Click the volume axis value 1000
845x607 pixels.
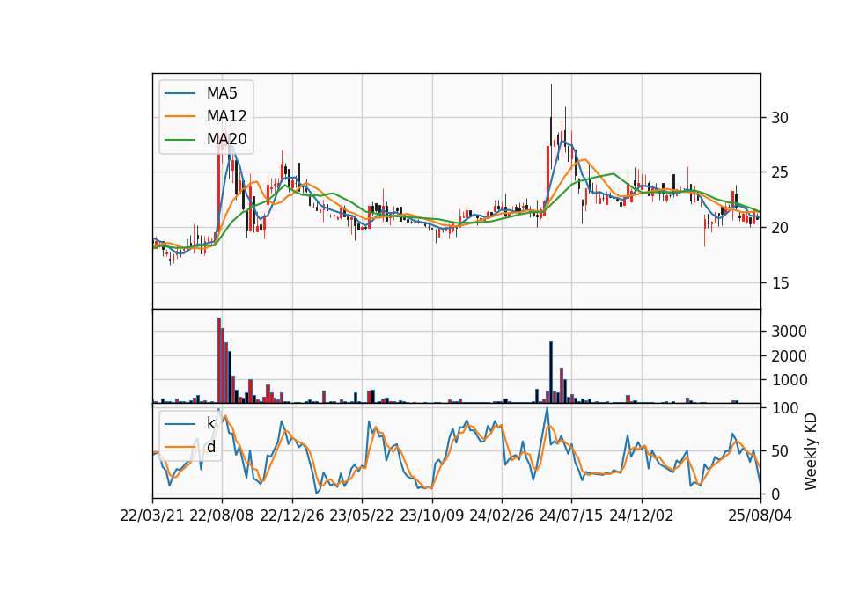pos(789,380)
